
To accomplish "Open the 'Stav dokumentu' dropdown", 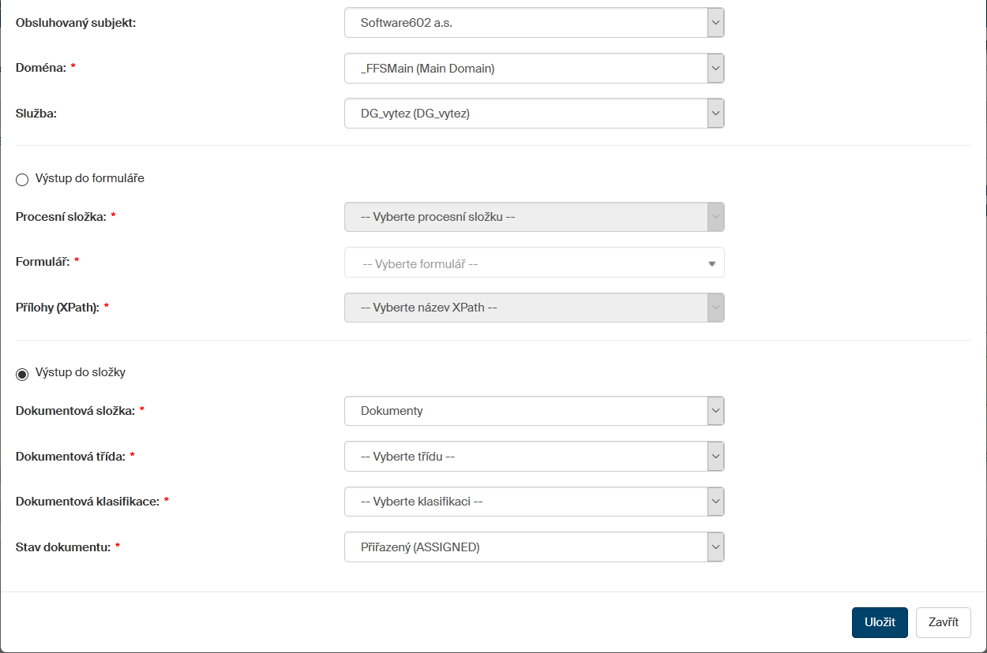I will (x=526, y=547).
